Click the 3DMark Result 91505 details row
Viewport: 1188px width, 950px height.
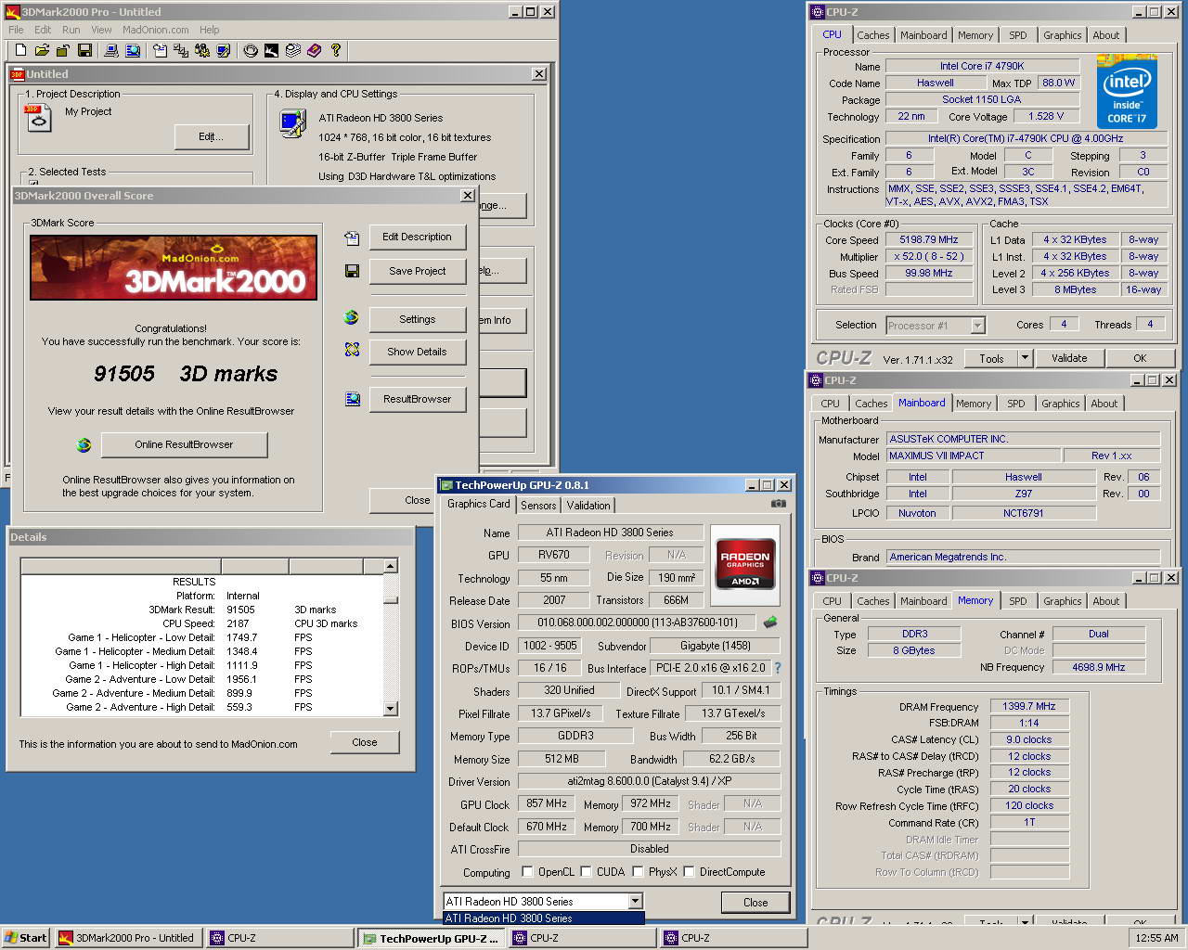coord(202,610)
